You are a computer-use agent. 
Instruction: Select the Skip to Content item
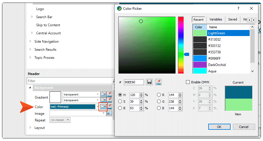[48, 25]
